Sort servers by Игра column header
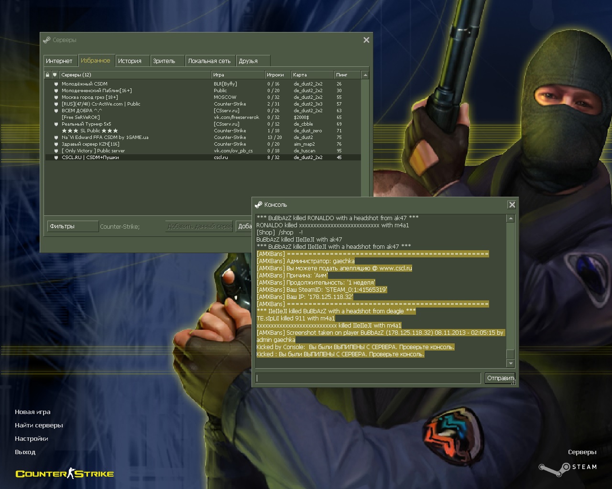 tap(238, 75)
